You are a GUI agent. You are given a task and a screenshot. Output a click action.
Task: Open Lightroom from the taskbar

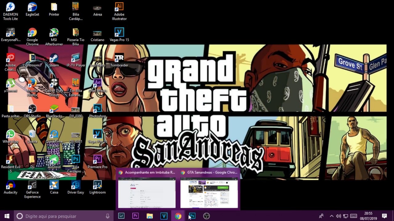121,216
